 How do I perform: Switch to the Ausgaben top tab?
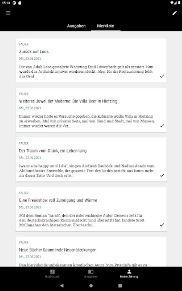pyautogui.click(x=76, y=26)
